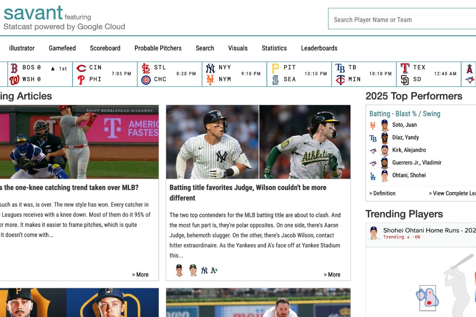Open the Definition link under Top Performers

pos(383,193)
